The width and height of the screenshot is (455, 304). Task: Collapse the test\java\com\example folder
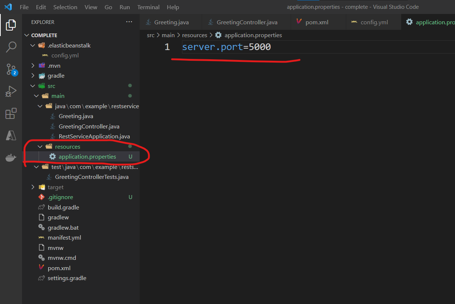pos(36,167)
